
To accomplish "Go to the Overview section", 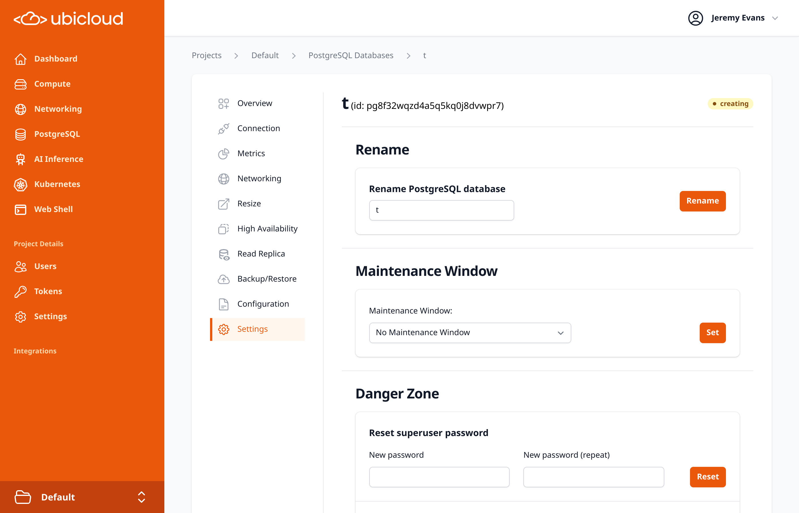I will tap(255, 103).
